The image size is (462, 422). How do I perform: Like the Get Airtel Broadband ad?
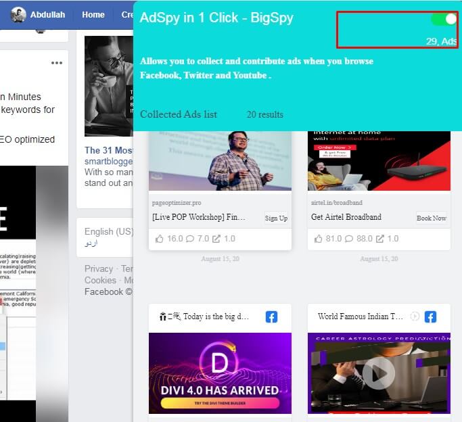(x=318, y=239)
